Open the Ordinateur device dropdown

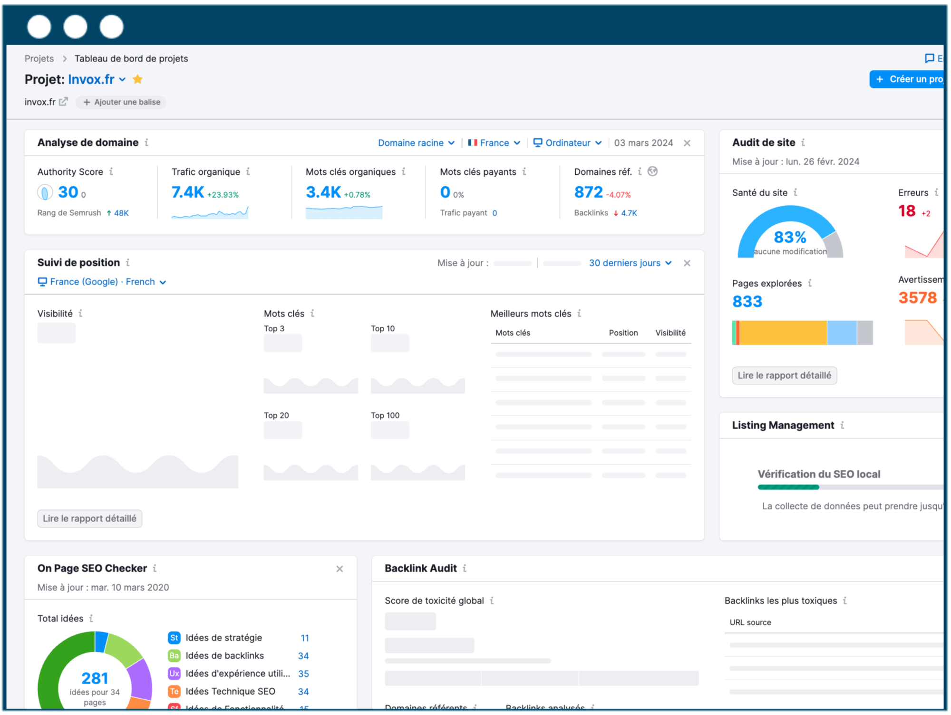[568, 143]
